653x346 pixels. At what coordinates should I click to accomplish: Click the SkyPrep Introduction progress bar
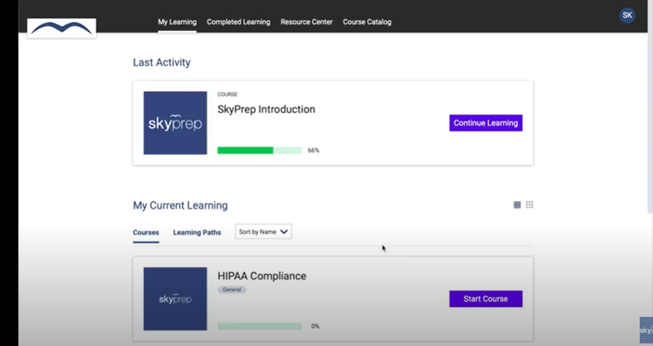[259, 151]
